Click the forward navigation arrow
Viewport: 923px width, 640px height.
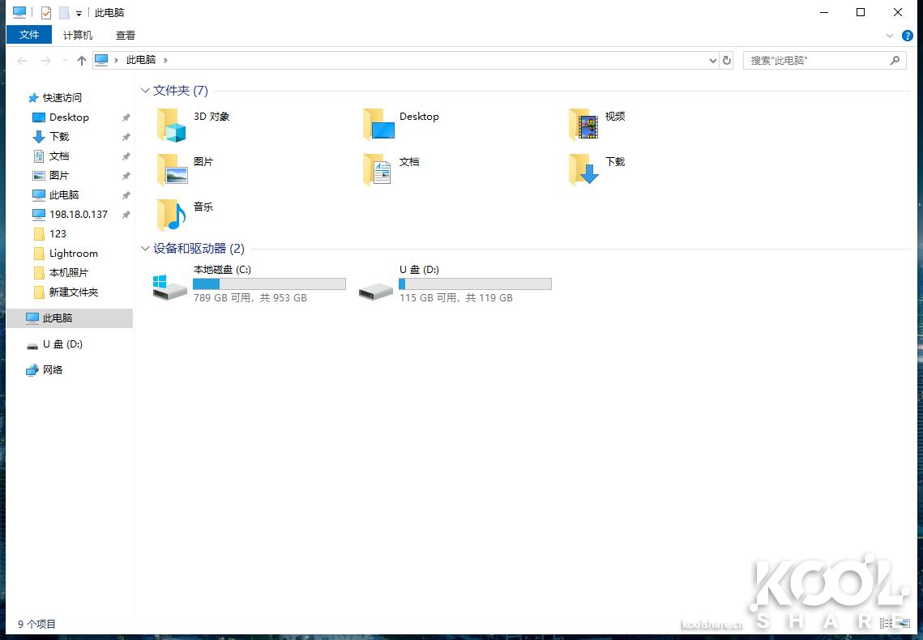(x=45, y=61)
